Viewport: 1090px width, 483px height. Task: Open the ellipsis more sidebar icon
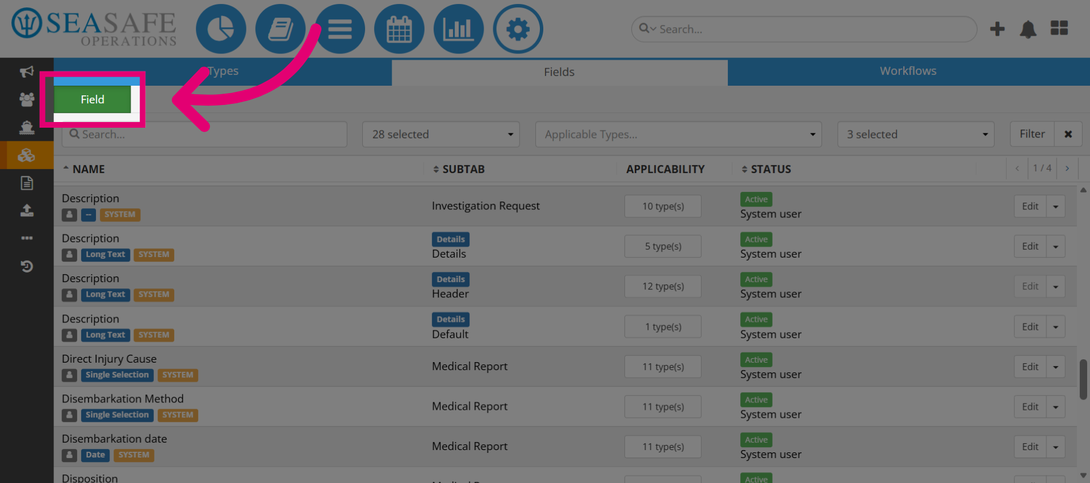coord(27,238)
